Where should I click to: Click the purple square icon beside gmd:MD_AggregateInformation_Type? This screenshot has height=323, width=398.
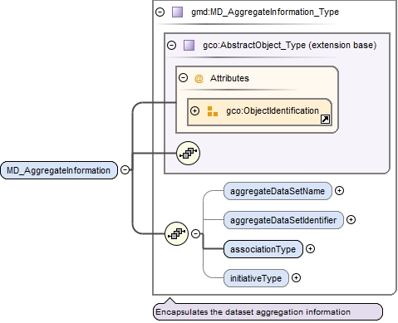click(x=177, y=12)
